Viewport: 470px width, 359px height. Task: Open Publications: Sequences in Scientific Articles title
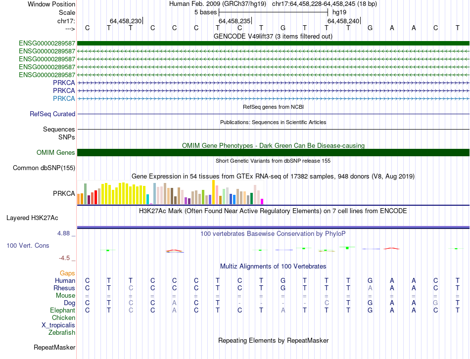(x=273, y=122)
